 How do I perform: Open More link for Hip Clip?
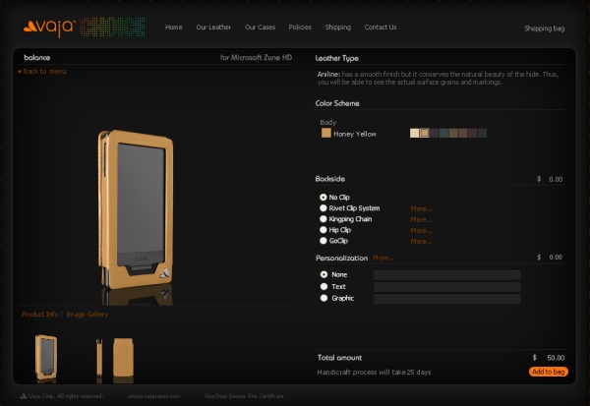coord(421,231)
